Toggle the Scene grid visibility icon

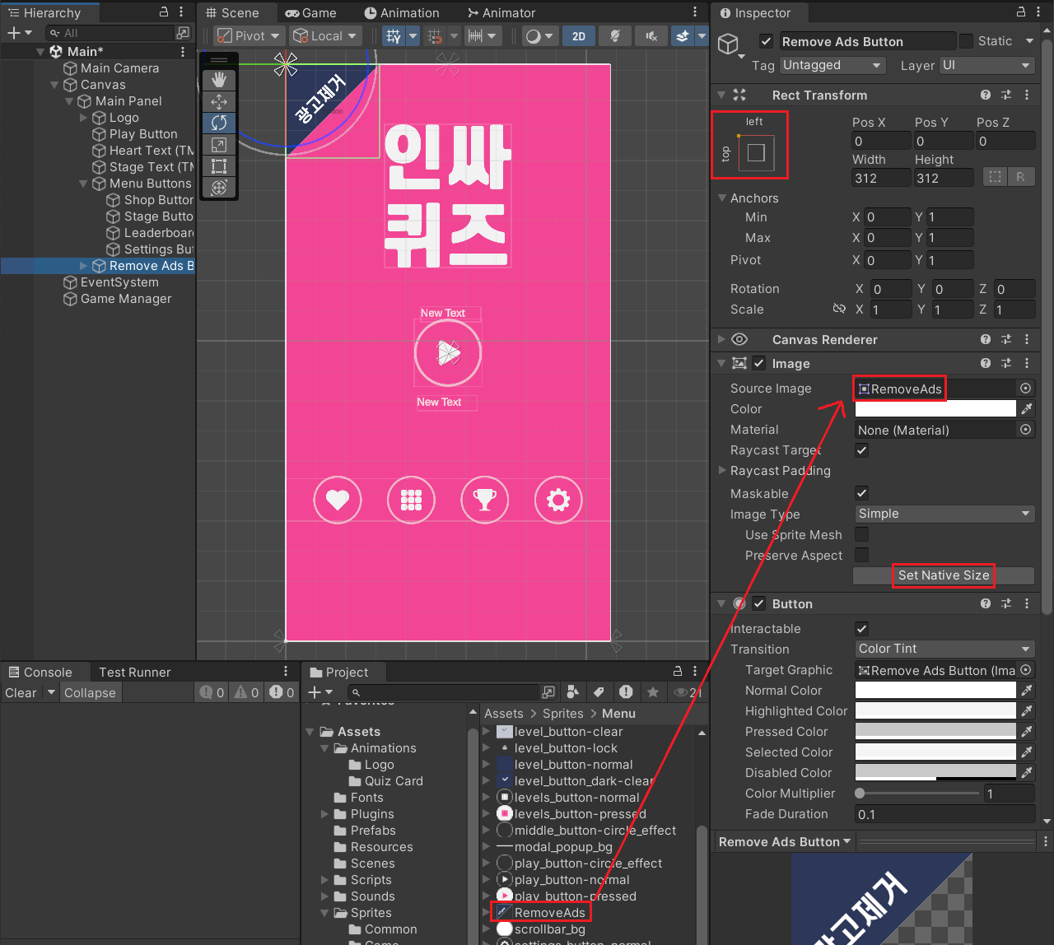click(394, 36)
